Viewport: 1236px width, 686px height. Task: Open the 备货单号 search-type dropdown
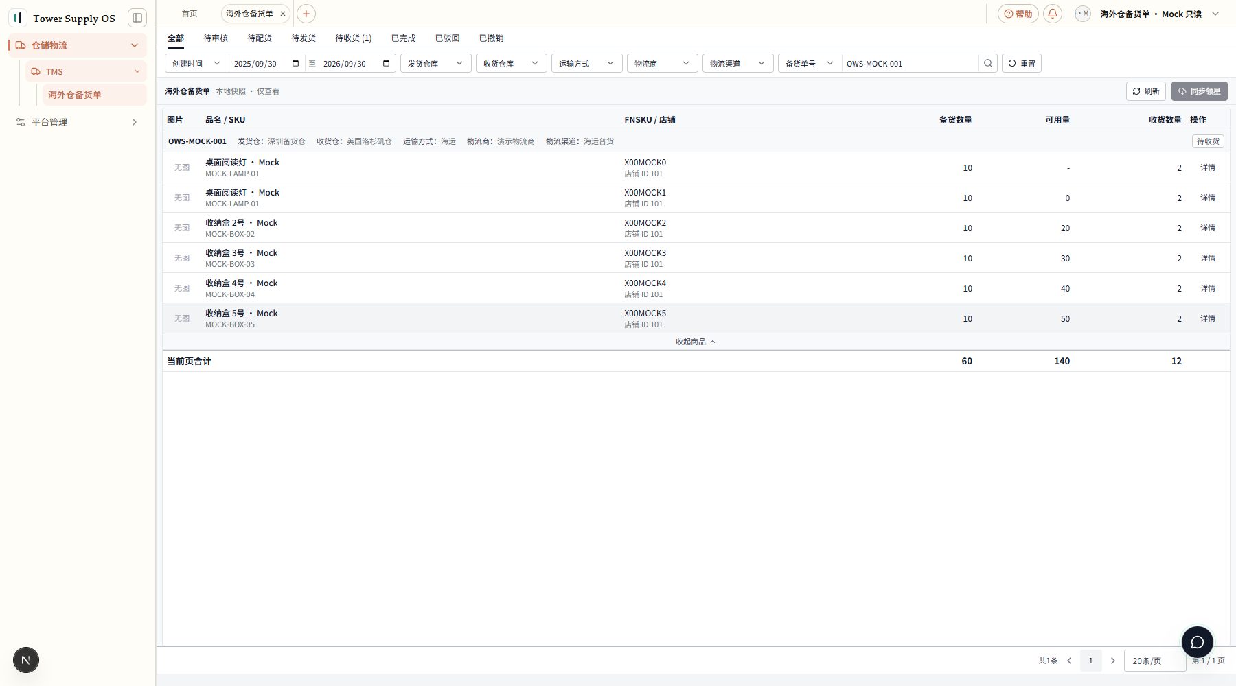click(810, 64)
